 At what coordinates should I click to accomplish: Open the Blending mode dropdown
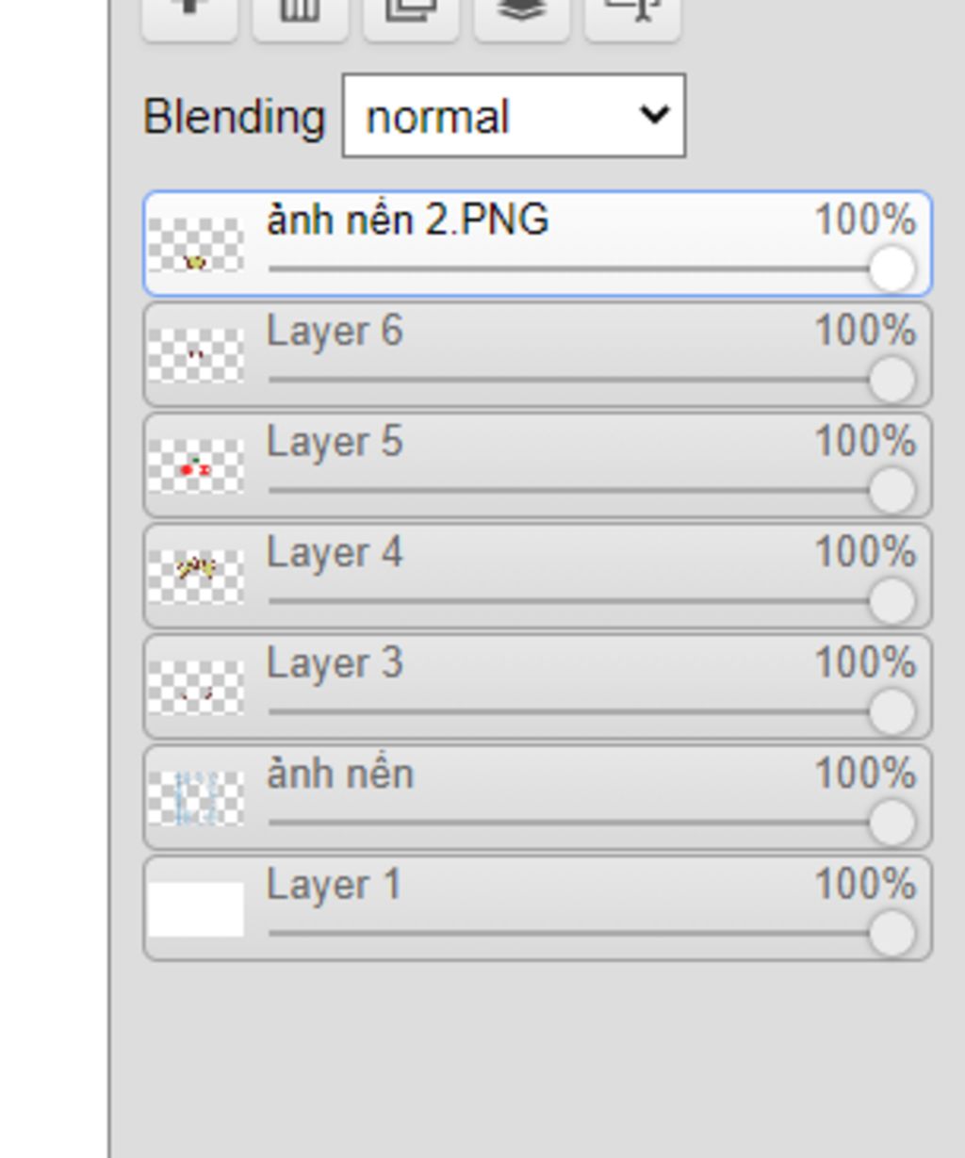click(514, 116)
